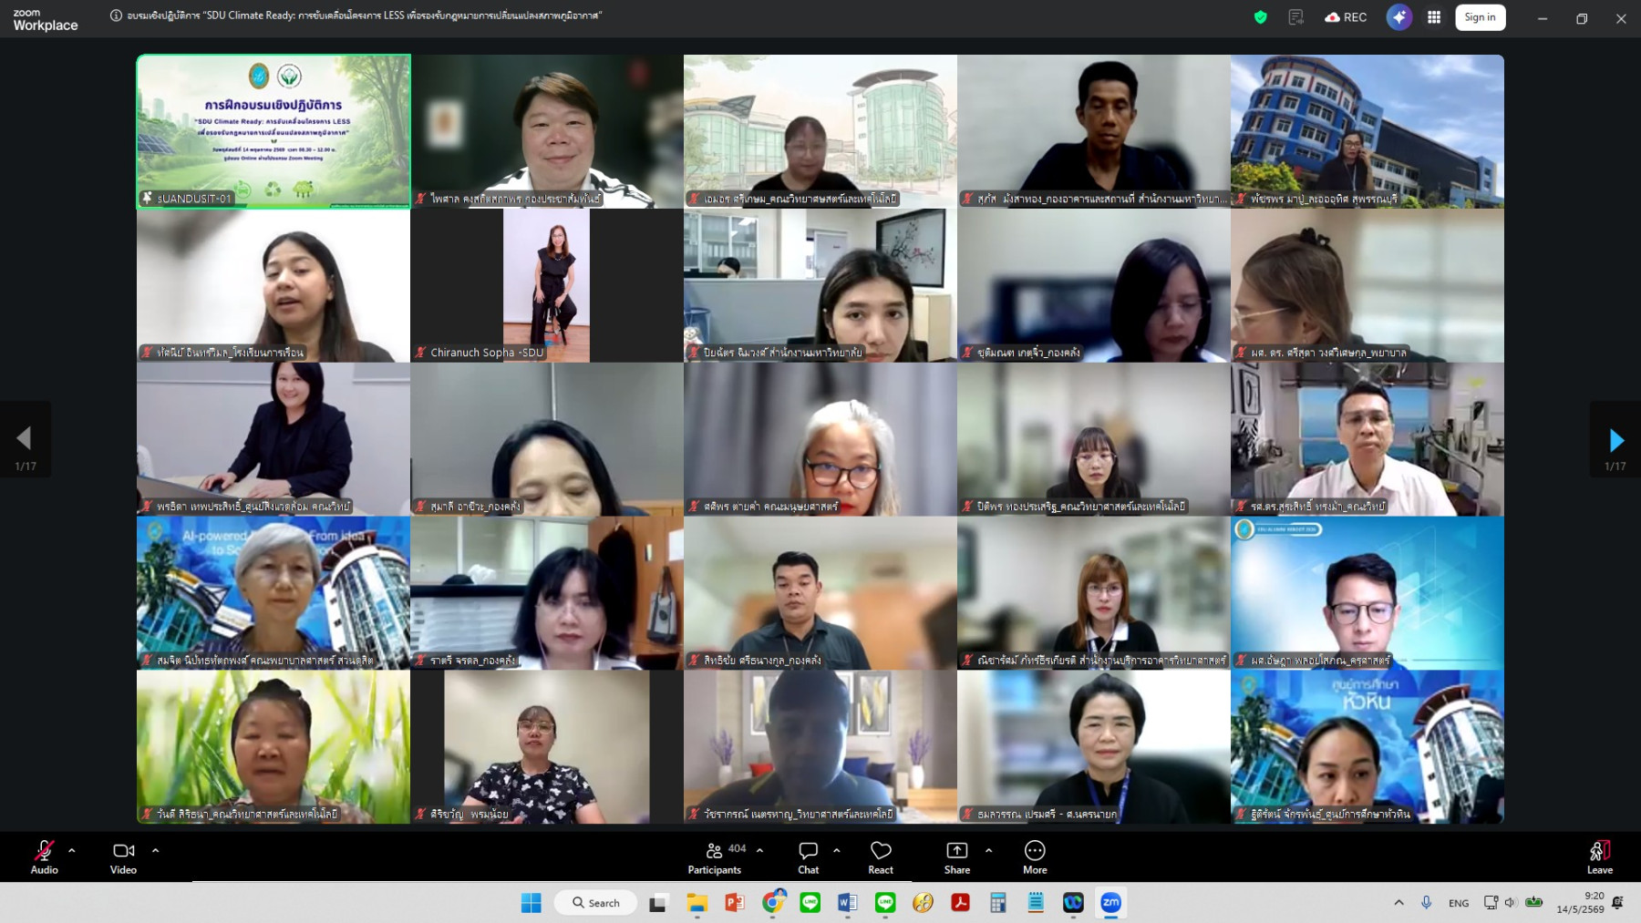Expand the Chat options arrow

click(837, 850)
